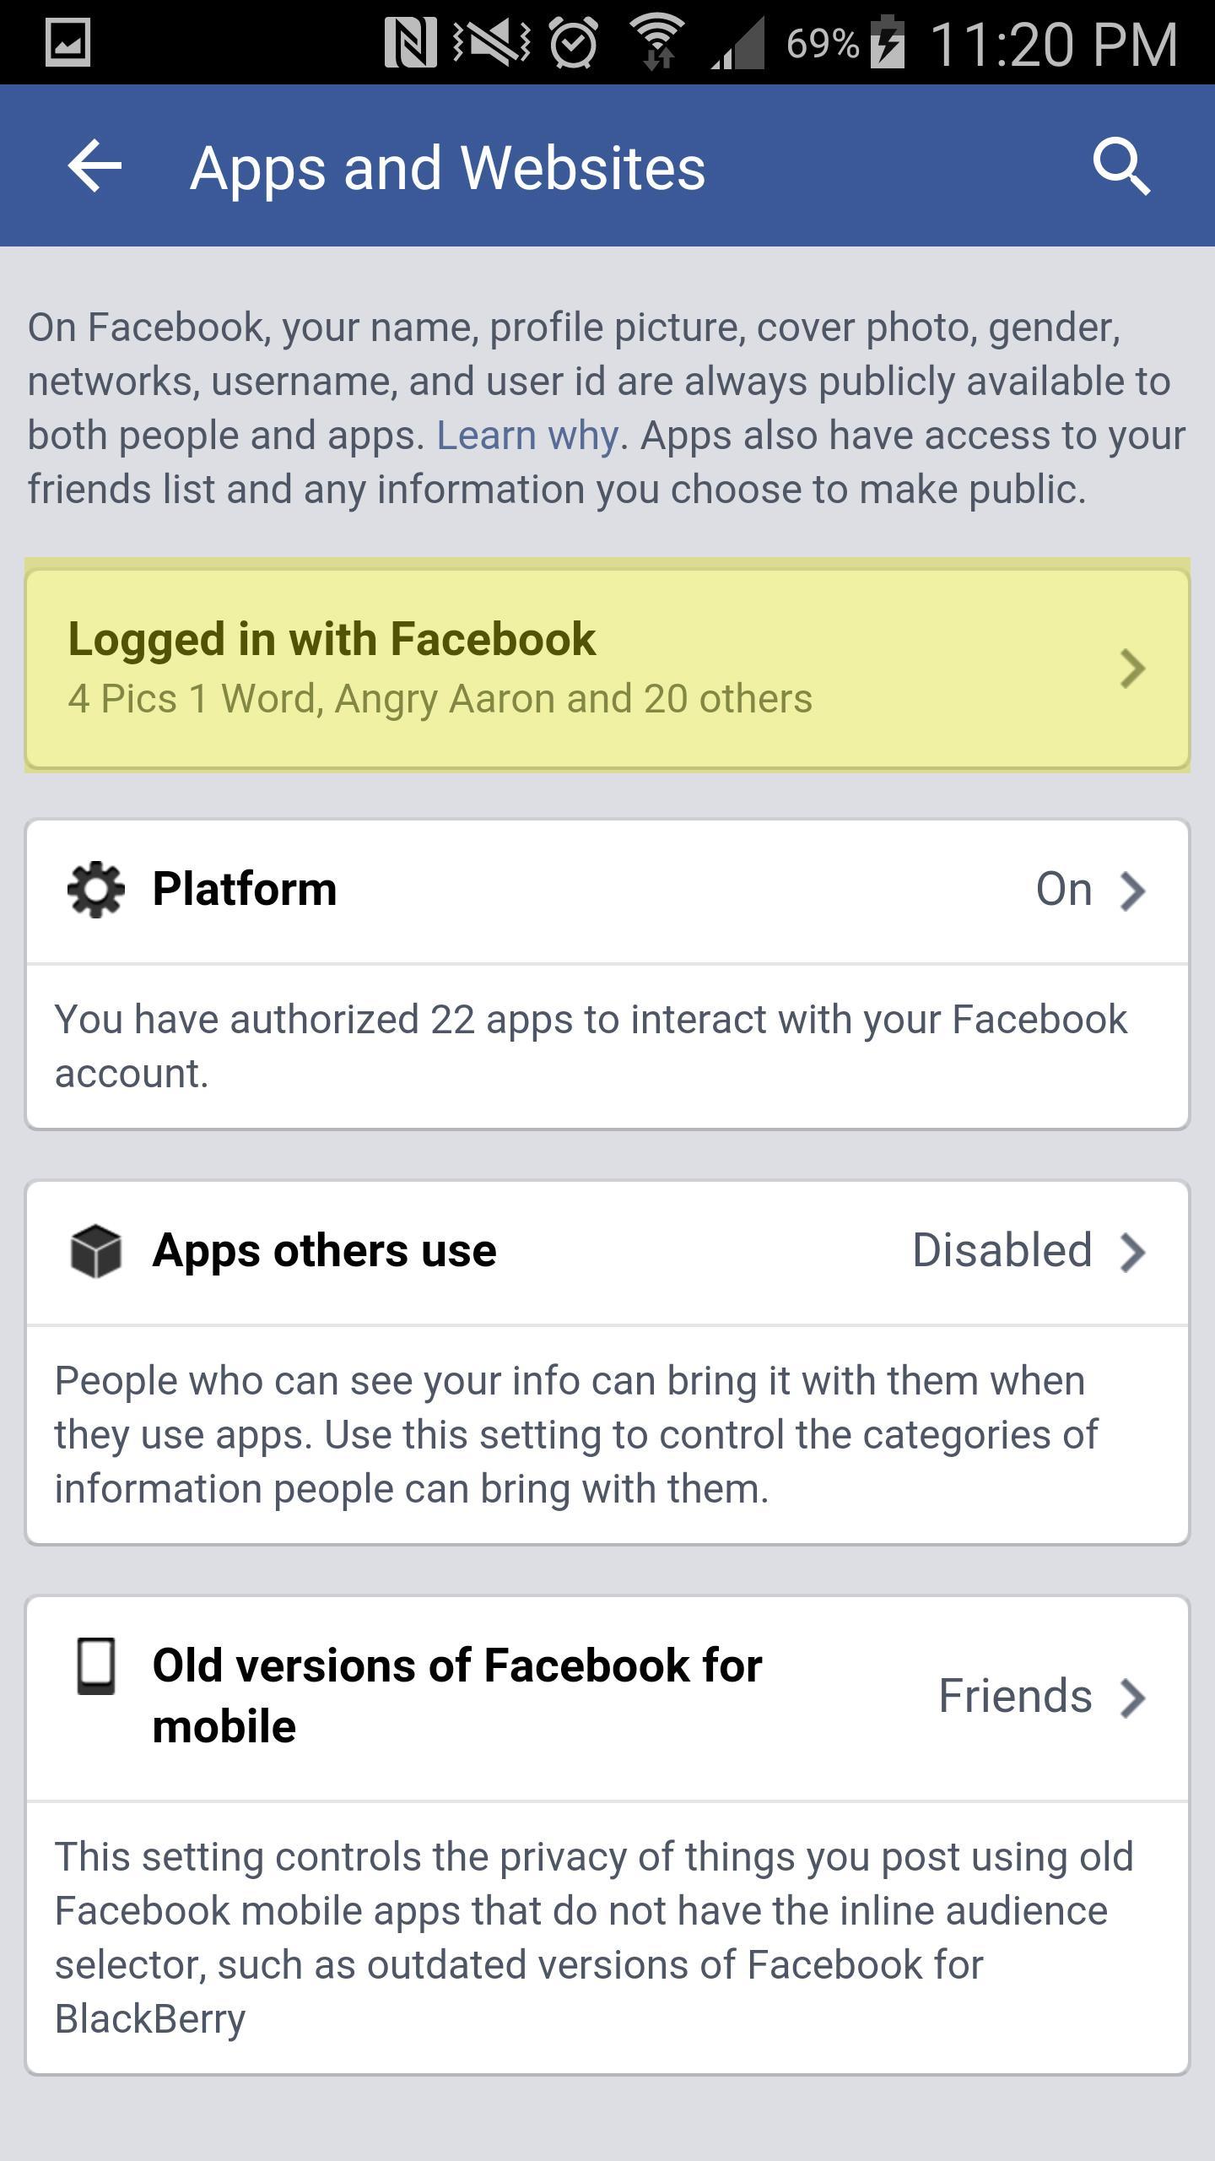Change the Platform On setting

[1063, 889]
